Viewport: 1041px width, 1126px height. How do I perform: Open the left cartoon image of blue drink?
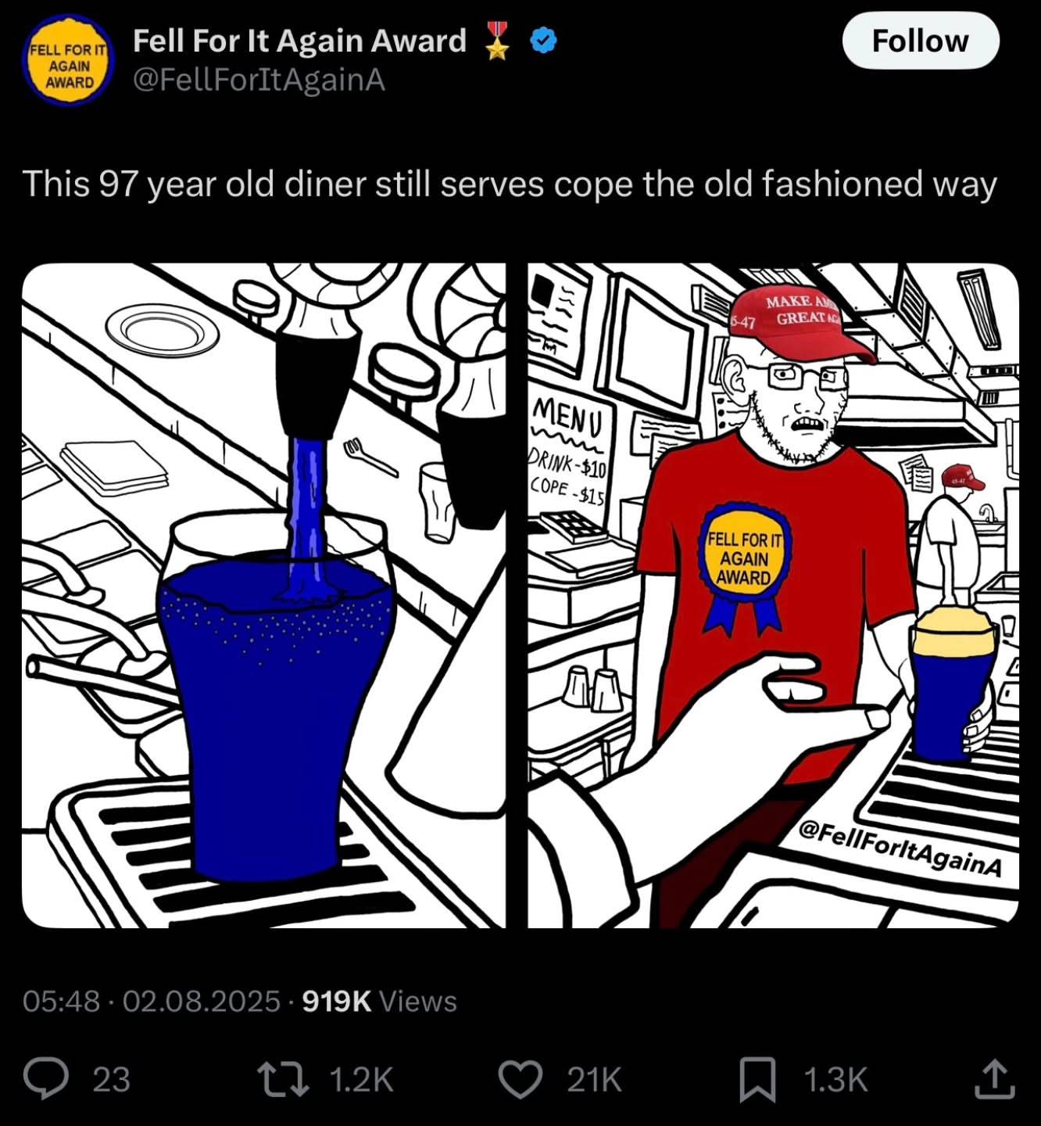(264, 596)
